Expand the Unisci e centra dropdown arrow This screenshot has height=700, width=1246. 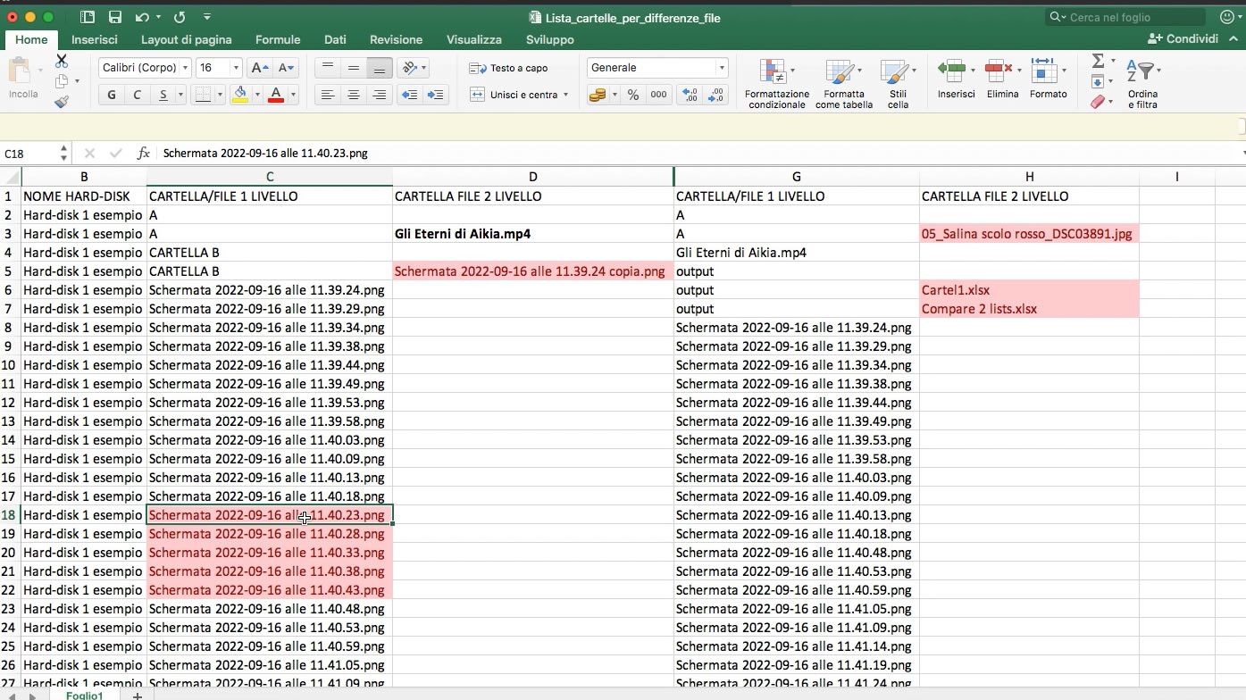[x=565, y=95]
